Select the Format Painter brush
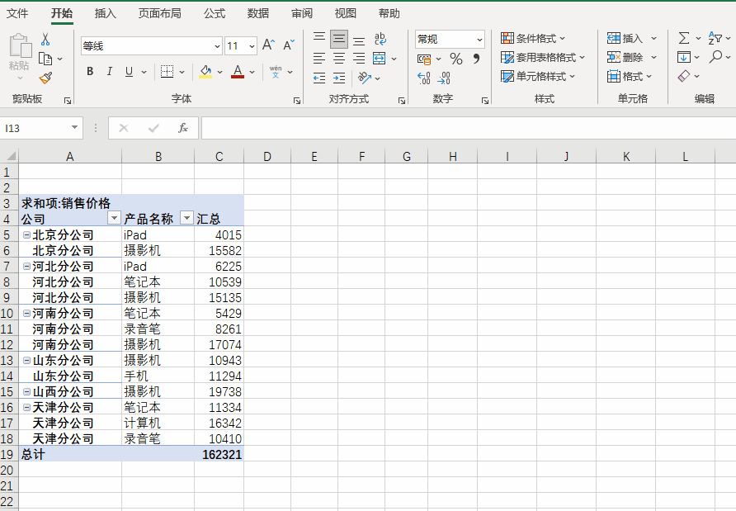 (45, 78)
